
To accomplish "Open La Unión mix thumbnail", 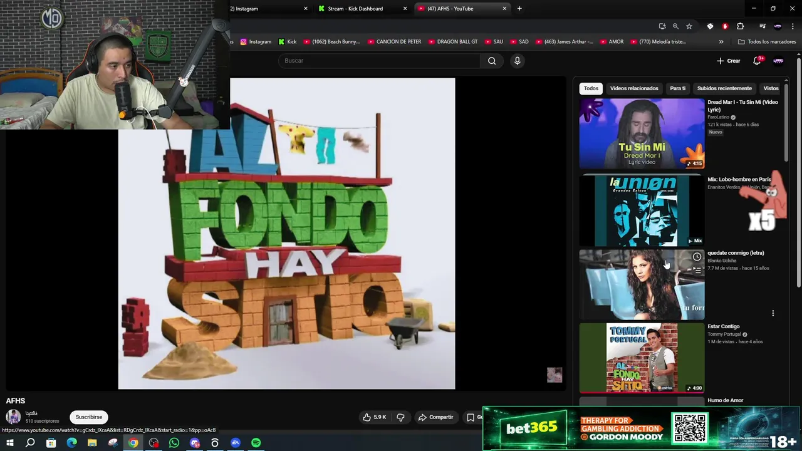I will [x=642, y=211].
